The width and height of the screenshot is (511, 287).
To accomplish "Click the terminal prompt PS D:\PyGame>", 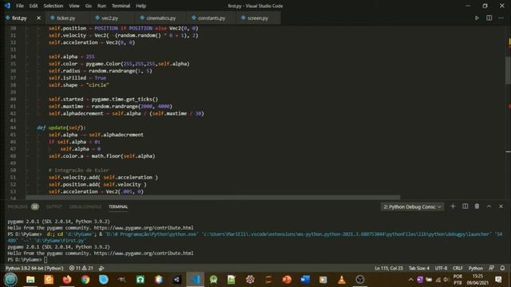I will pyautogui.click(x=25, y=260).
